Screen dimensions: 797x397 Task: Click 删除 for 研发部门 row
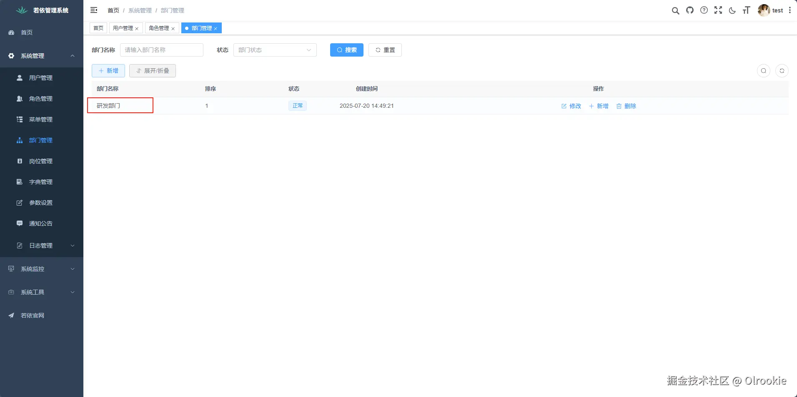tap(626, 106)
